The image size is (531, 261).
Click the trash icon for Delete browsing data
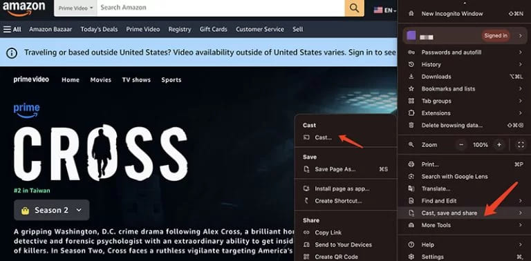[x=411, y=125]
